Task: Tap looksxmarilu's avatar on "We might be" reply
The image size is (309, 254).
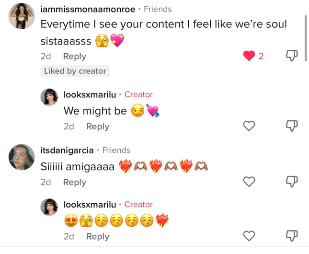Action: pyautogui.click(x=49, y=97)
